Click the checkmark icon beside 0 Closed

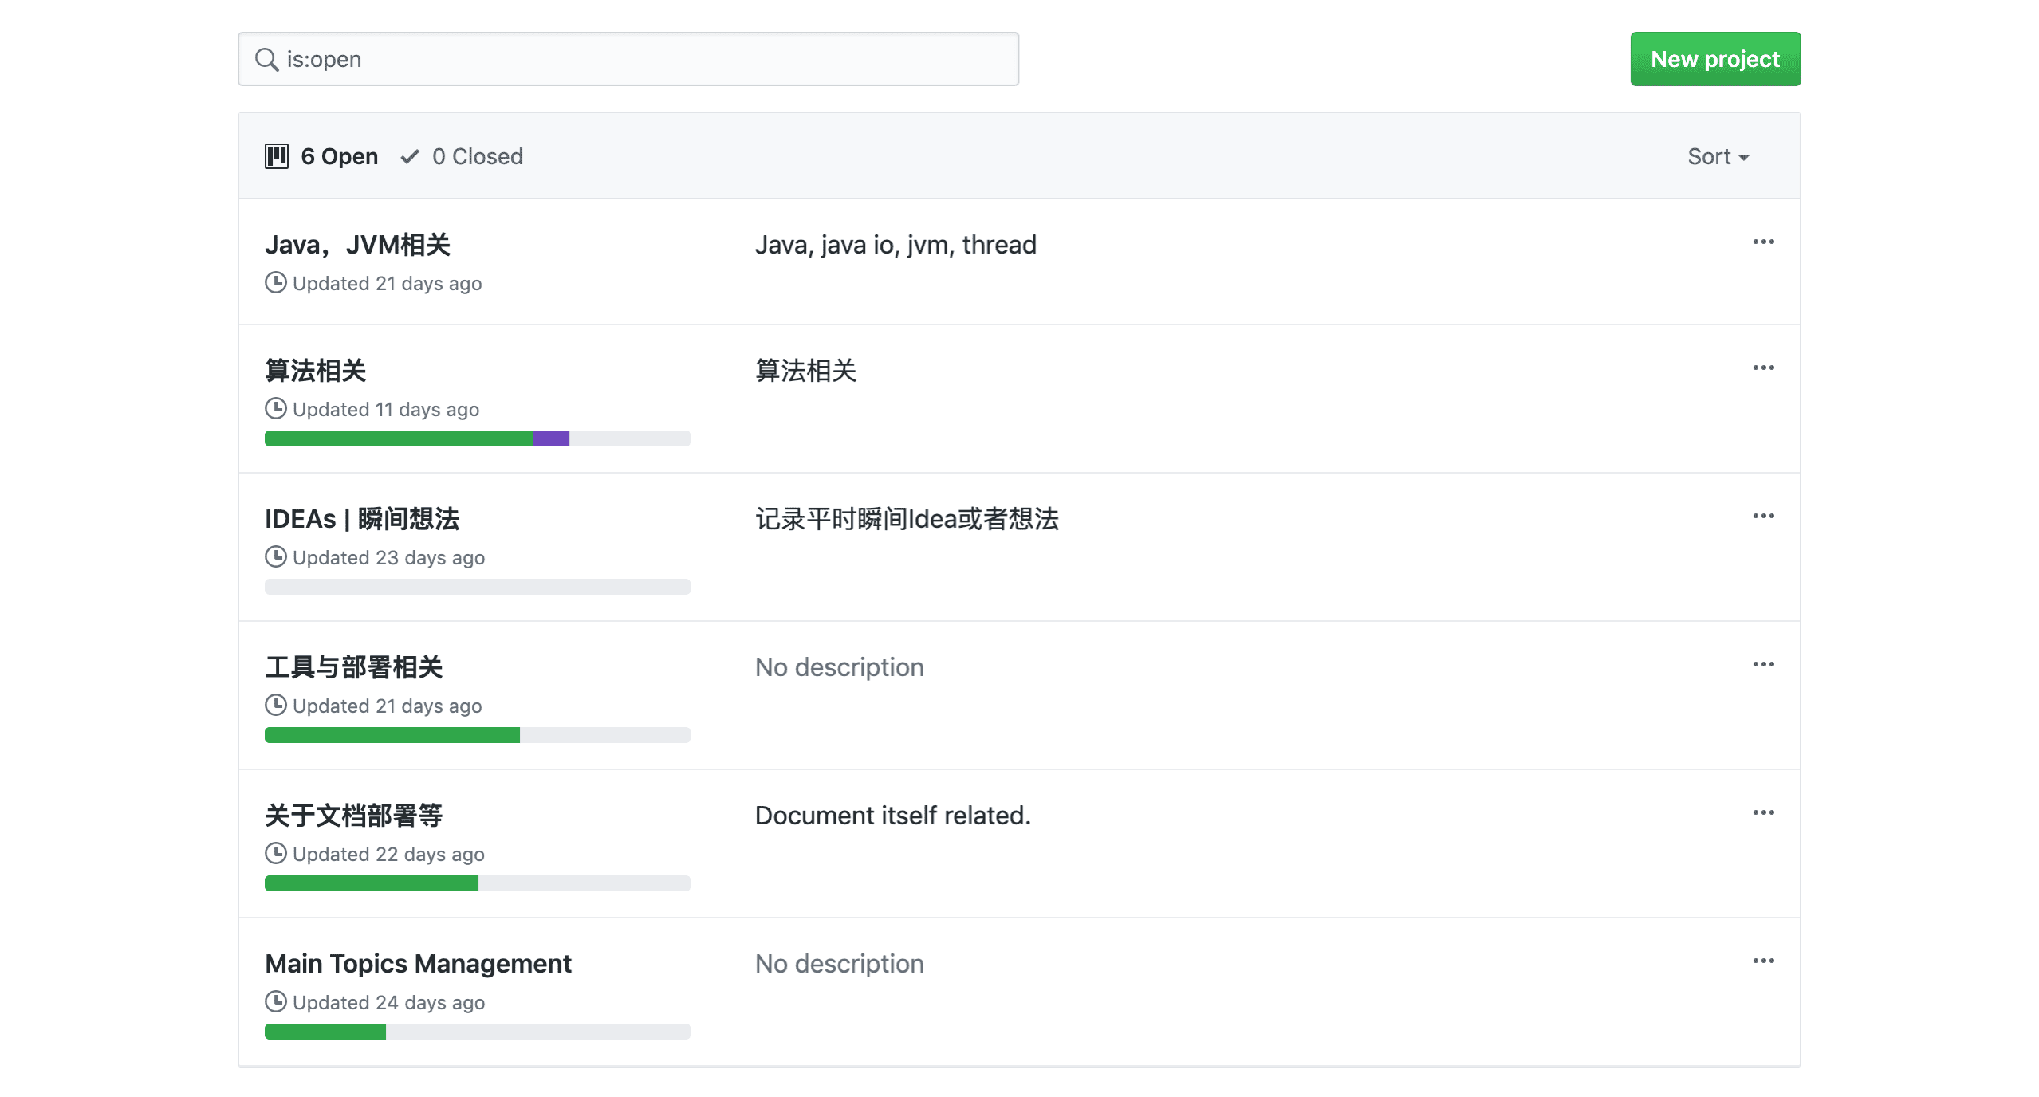point(410,156)
